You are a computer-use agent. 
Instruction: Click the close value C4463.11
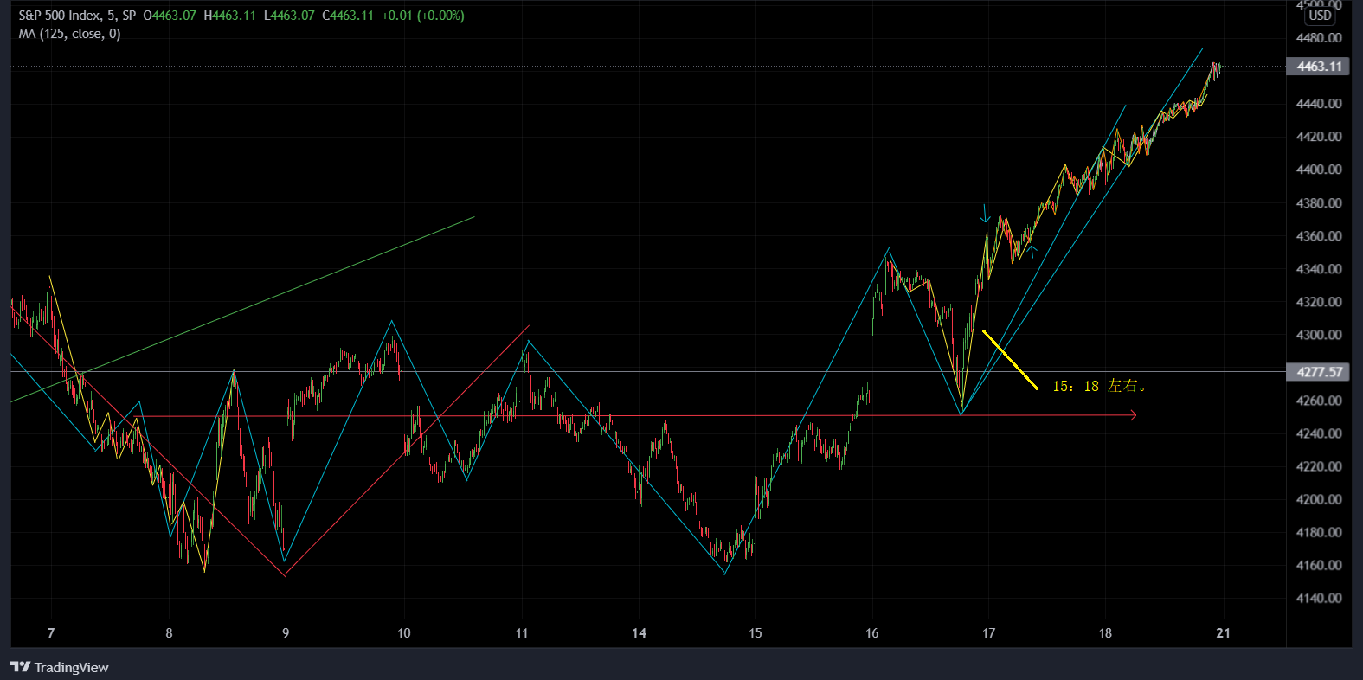[x=348, y=16]
